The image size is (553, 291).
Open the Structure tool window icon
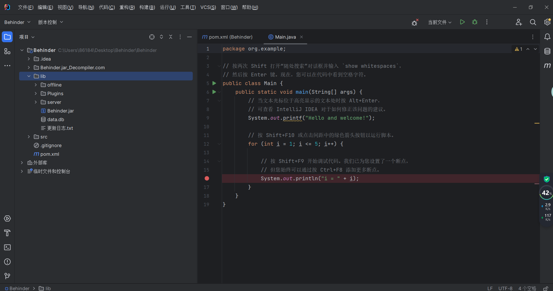click(7, 51)
